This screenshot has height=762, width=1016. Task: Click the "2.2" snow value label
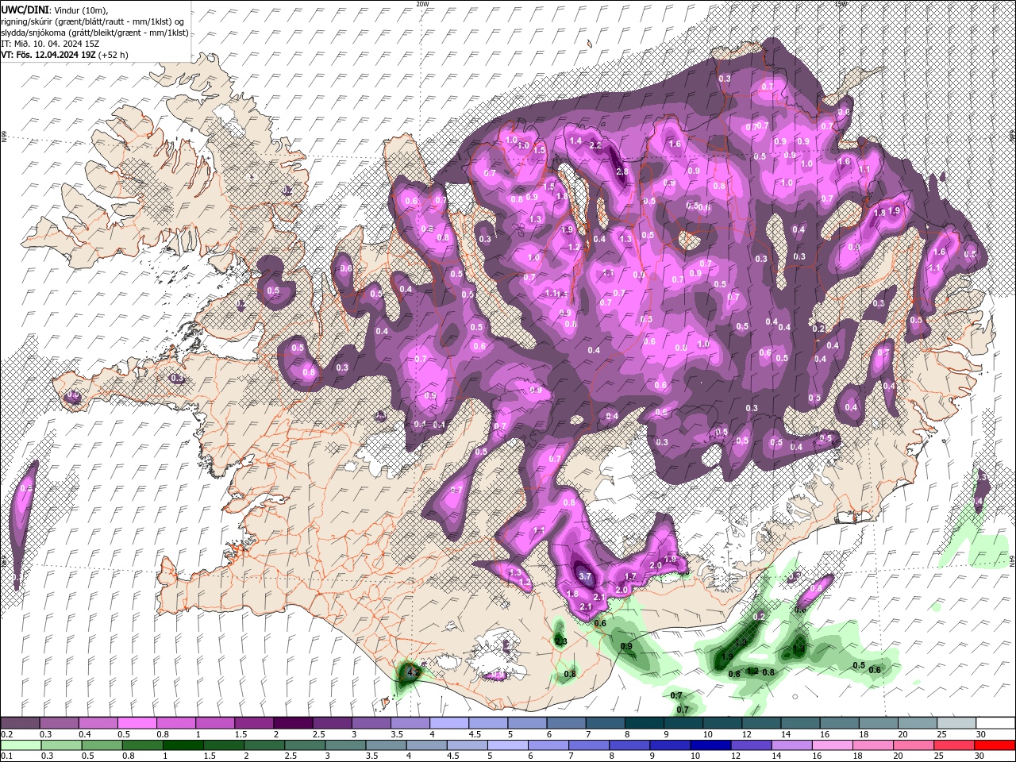(595, 146)
